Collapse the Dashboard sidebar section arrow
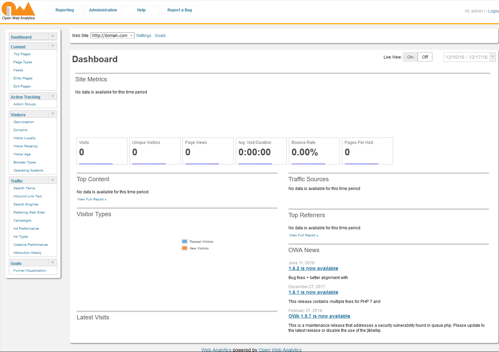 (52, 36)
